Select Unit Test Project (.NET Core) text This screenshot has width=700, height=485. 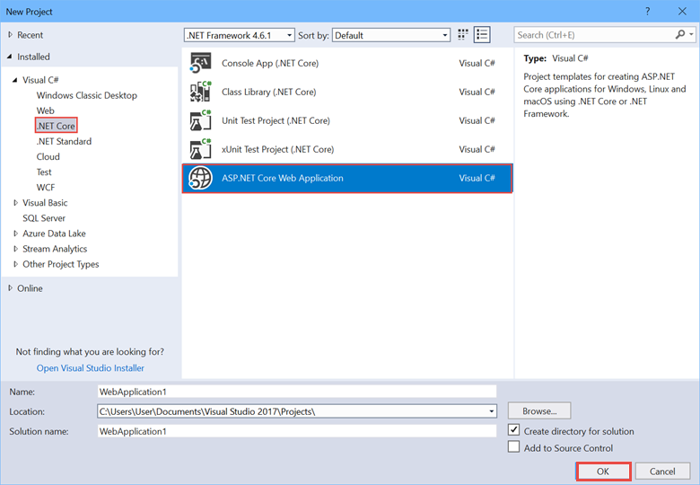point(276,120)
